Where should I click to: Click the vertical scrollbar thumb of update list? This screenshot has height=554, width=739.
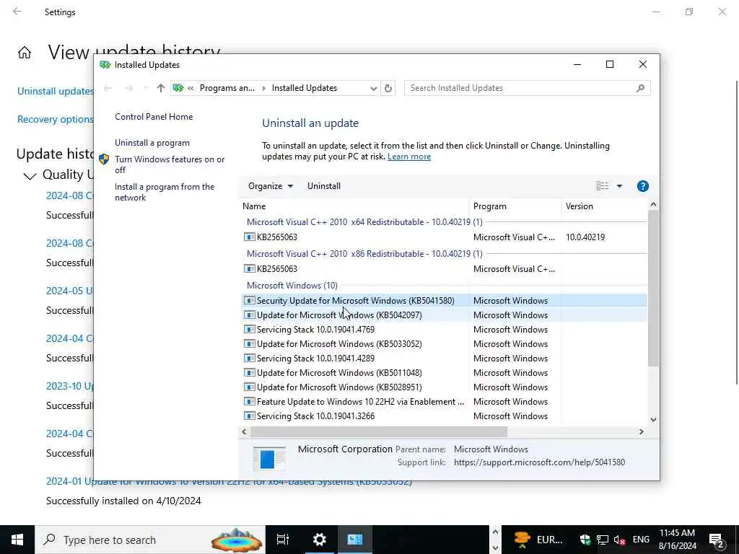click(x=653, y=289)
